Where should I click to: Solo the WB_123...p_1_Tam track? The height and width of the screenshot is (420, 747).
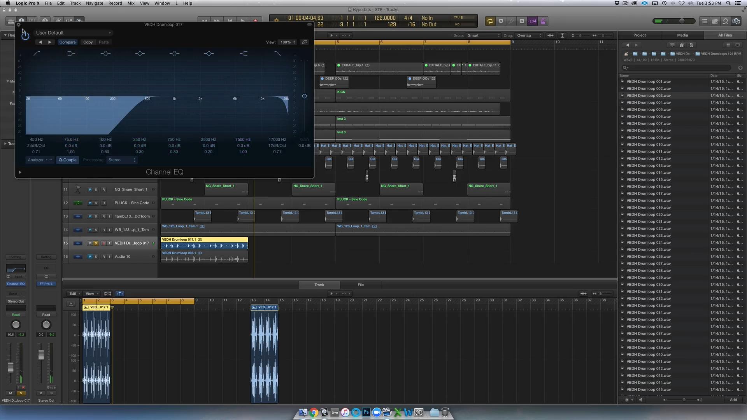pyautogui.click(x=96, y=230)
